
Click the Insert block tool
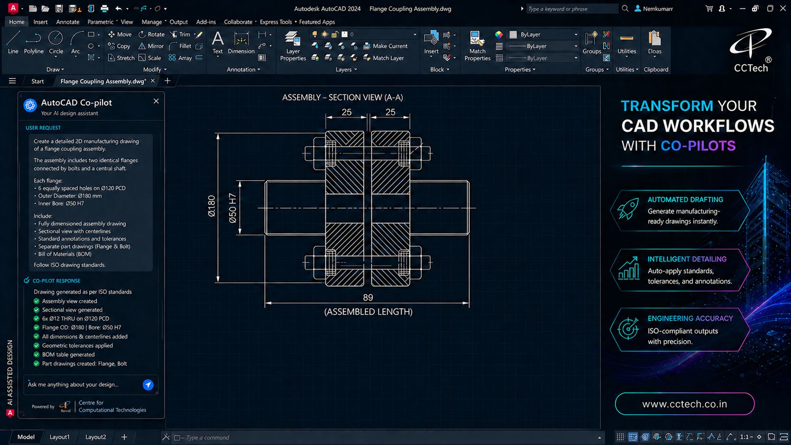431,44
